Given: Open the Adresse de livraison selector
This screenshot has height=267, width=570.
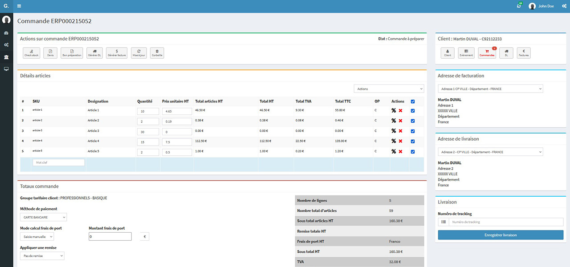Looking at the screenshot, I should point(490,152).
